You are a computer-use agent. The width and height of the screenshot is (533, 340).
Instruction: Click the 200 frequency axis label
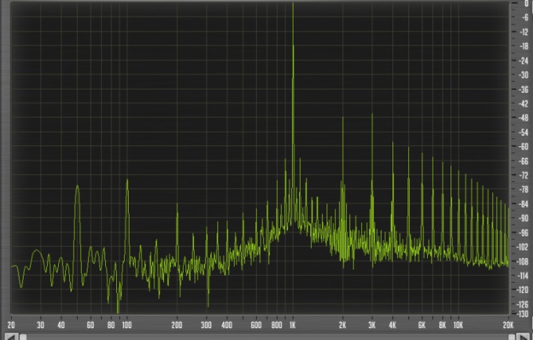[x=177, y=324]
